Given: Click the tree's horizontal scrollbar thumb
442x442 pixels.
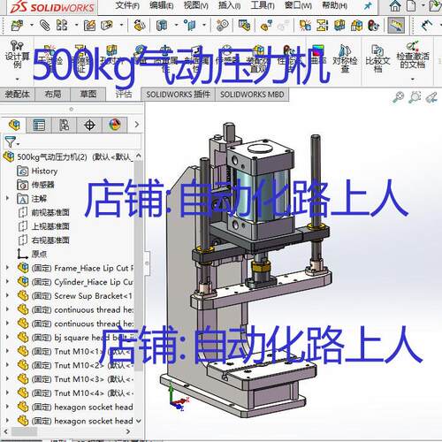Looking at the screenshot, I should pos(24,431).
